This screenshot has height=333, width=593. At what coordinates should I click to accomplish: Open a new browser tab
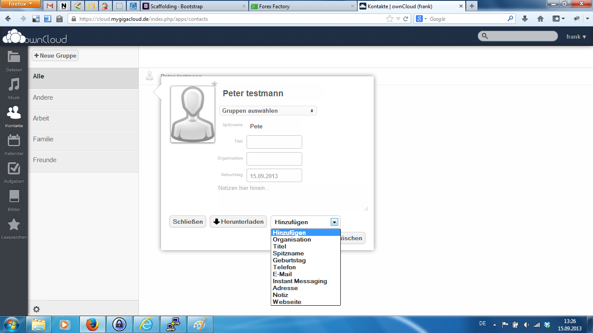(x=471, y=6)
